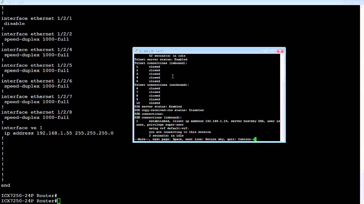Click Telnet outbound connection 6 'closed' row
Screen dimensions: 364x204
pos(148,88)
